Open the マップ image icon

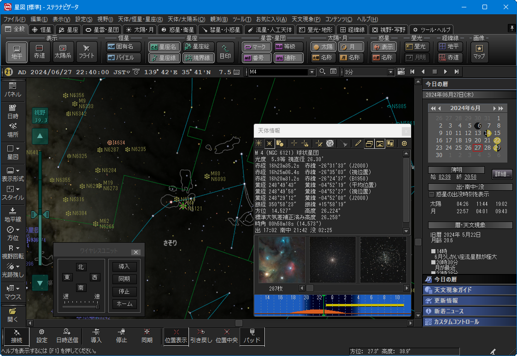(479, 52)
